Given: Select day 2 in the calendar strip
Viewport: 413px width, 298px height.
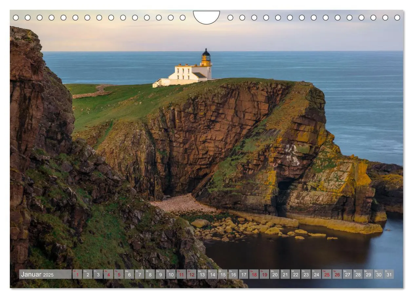Looking at the screenshot, I should (x=88, y=274).
